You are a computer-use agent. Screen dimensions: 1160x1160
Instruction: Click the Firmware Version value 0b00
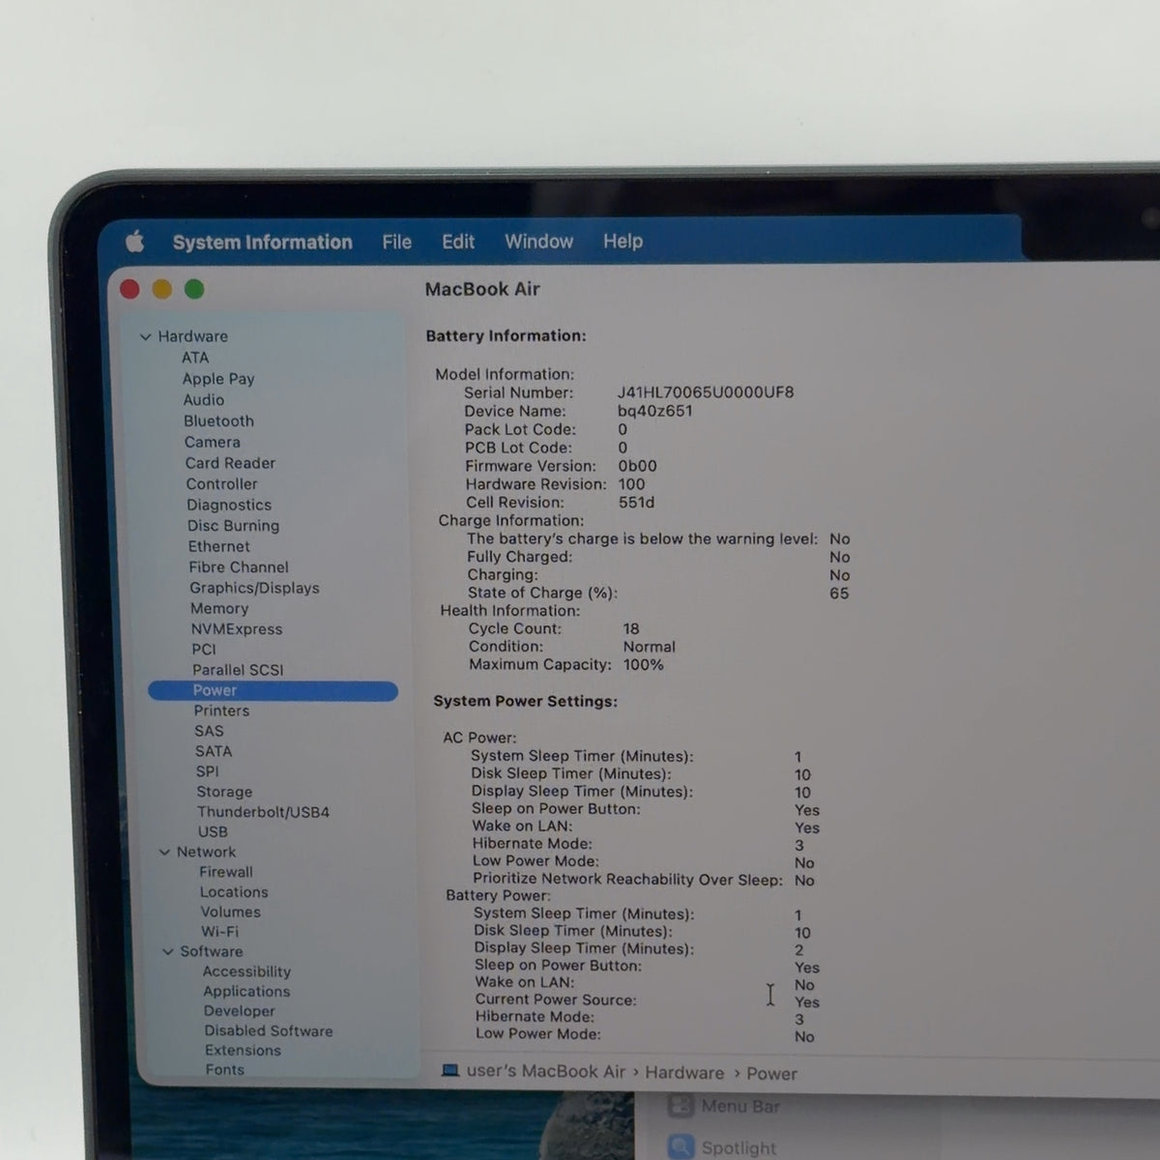click(x=637, y=466)
